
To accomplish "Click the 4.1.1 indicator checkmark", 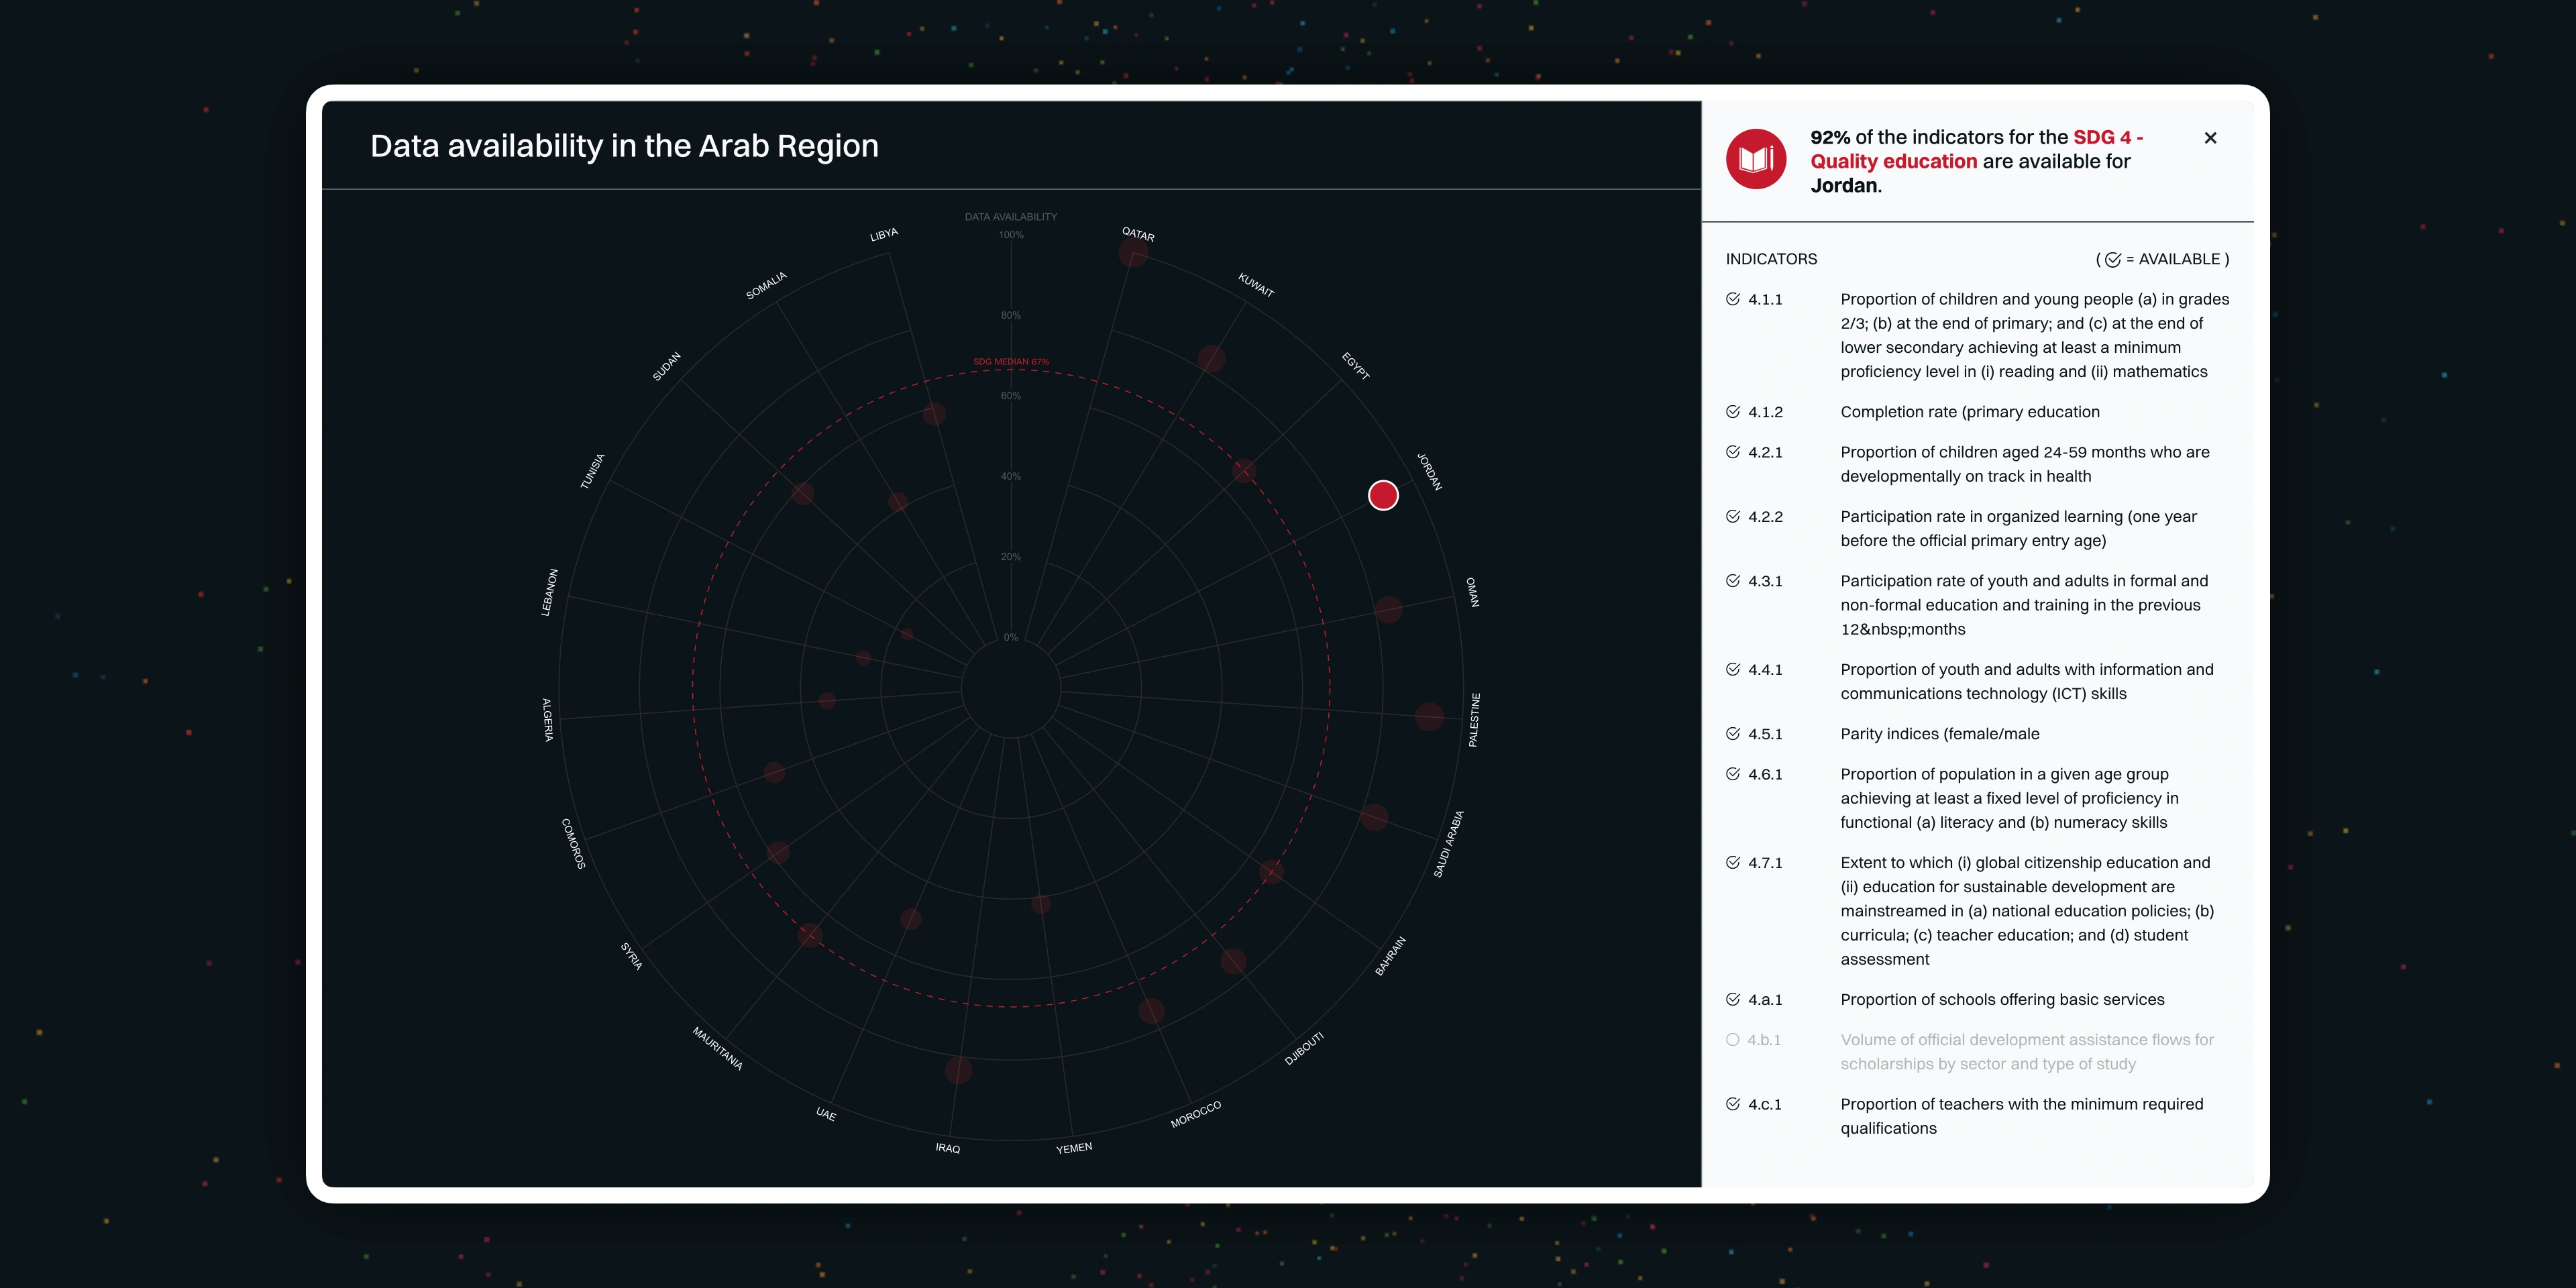I will point(1733,299).
